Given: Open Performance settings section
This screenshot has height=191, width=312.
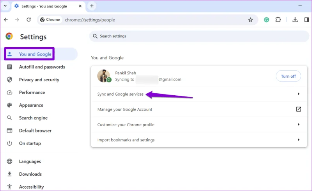Looking at the screenshot, I should point(32,93).
